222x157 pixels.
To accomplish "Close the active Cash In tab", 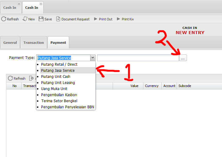I will tap(41, 4).
